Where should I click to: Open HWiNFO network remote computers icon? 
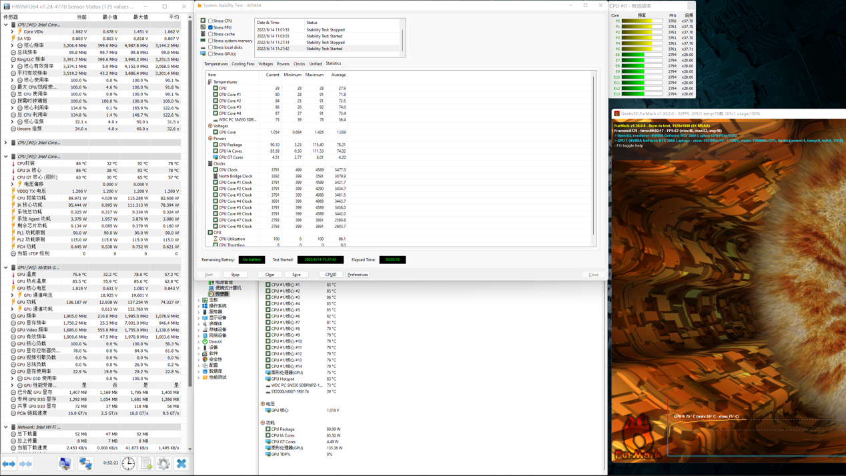click(x=85, y=464)
